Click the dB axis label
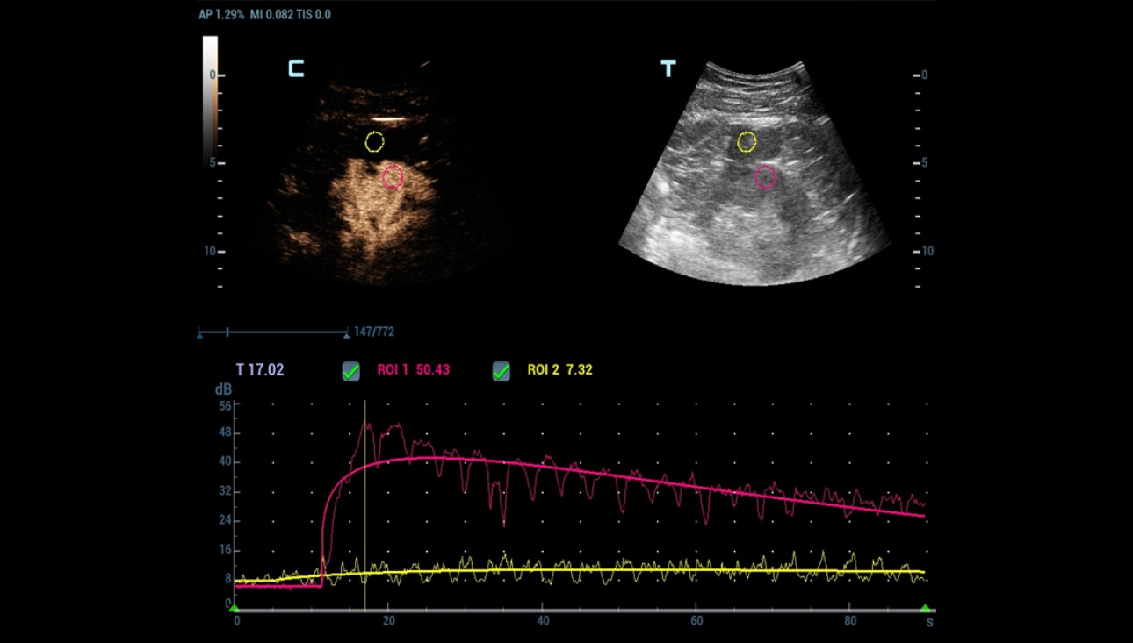Image resolution: width=1133 pixels, height=643 pixels. coord(226,387)
